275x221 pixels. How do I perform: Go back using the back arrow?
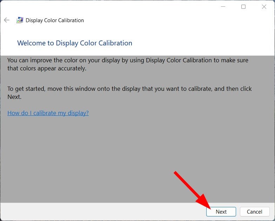tap(7, 20)
